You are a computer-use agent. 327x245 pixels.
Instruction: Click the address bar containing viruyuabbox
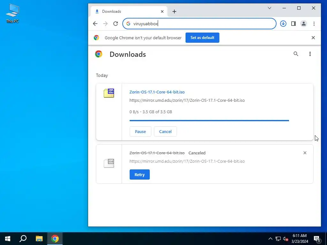(199, 24)
